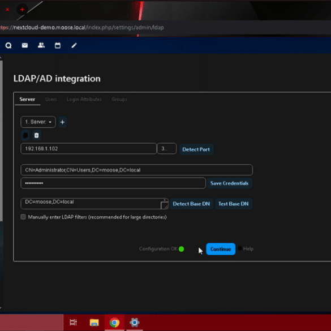Enable manually enter LDAP filters checkbox
This screenshot has width=331, height=331.
pos(23,217)
